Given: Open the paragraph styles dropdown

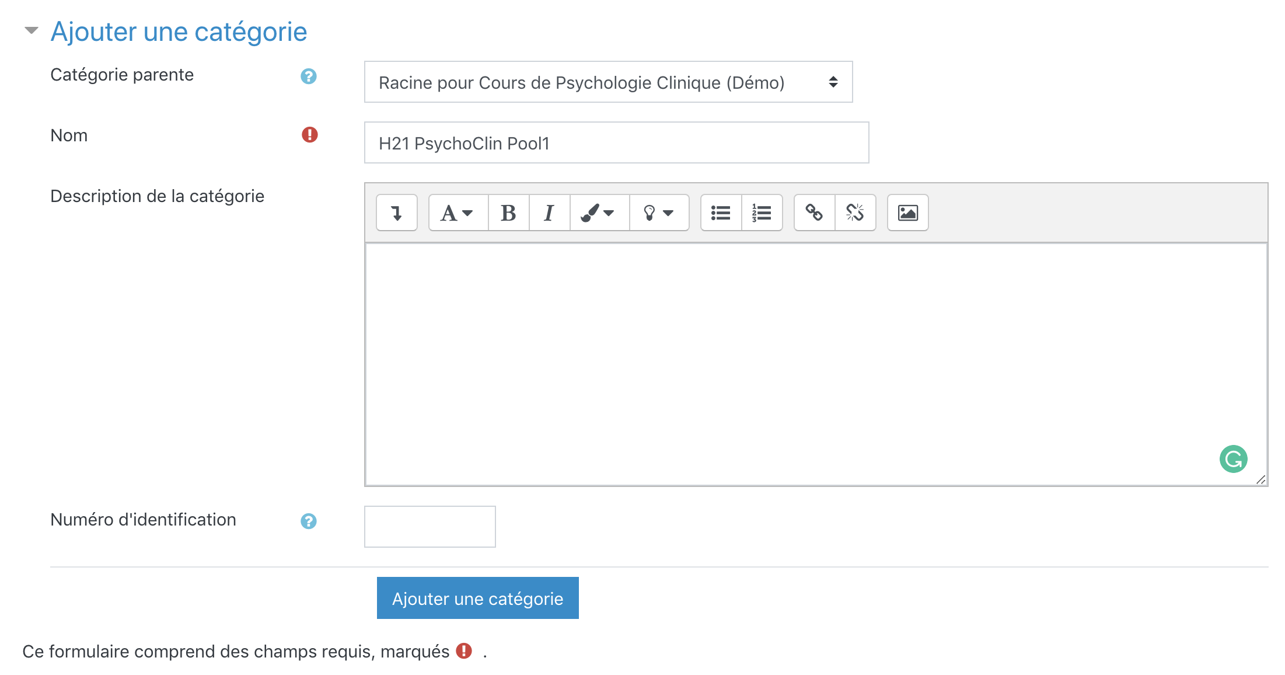Looking at the screenshot, I should 458,213.
